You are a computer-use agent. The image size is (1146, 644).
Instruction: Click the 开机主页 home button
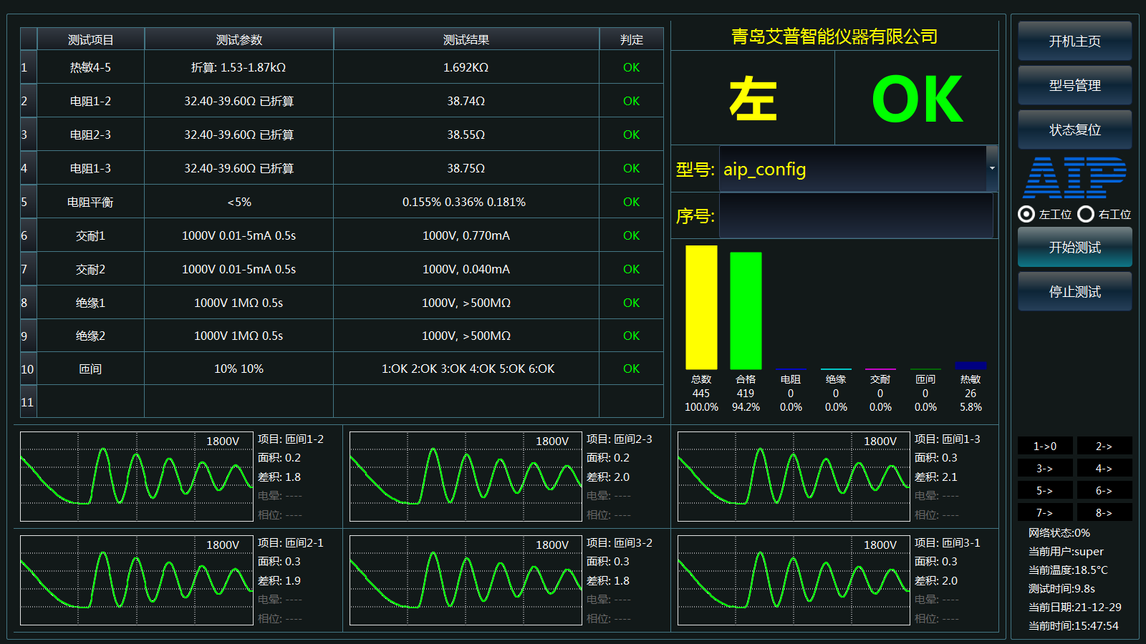(x=1074, y=41)
